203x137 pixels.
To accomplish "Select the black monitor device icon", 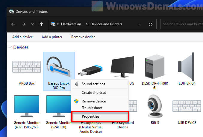I will [x=122, y=67].
